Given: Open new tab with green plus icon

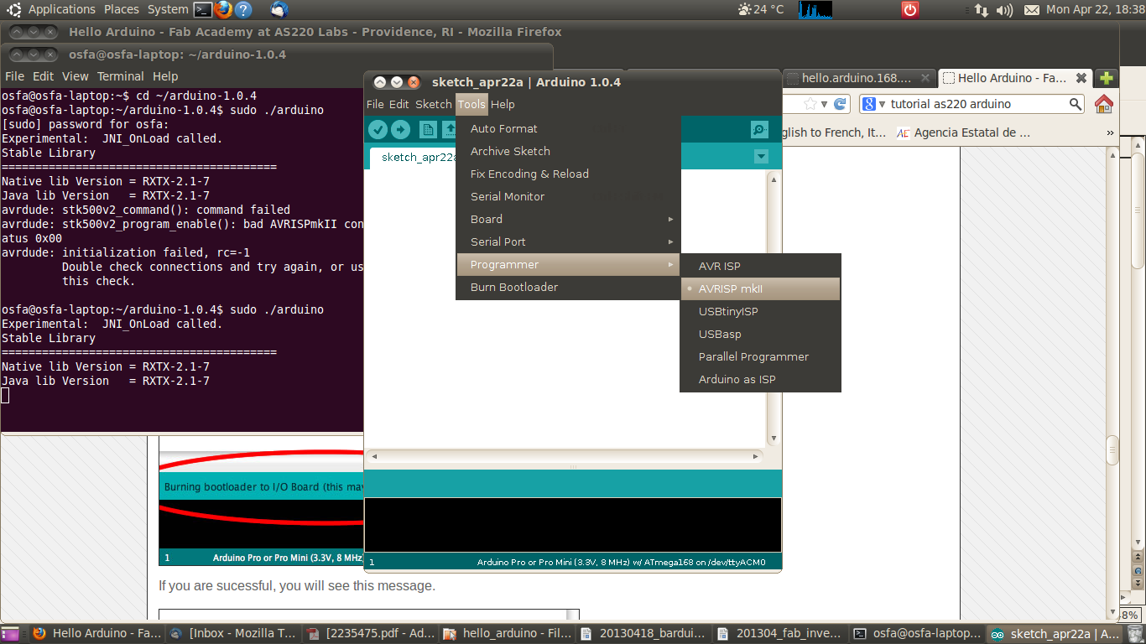Looking at the screenshot, I should pyautogui.click(x=1107, y=78).
